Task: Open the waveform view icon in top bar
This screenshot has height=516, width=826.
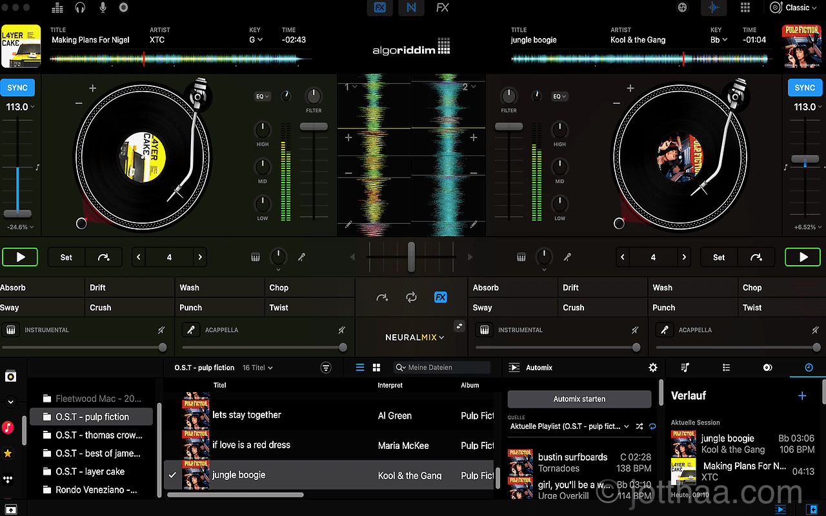Action: click(714, 8)
